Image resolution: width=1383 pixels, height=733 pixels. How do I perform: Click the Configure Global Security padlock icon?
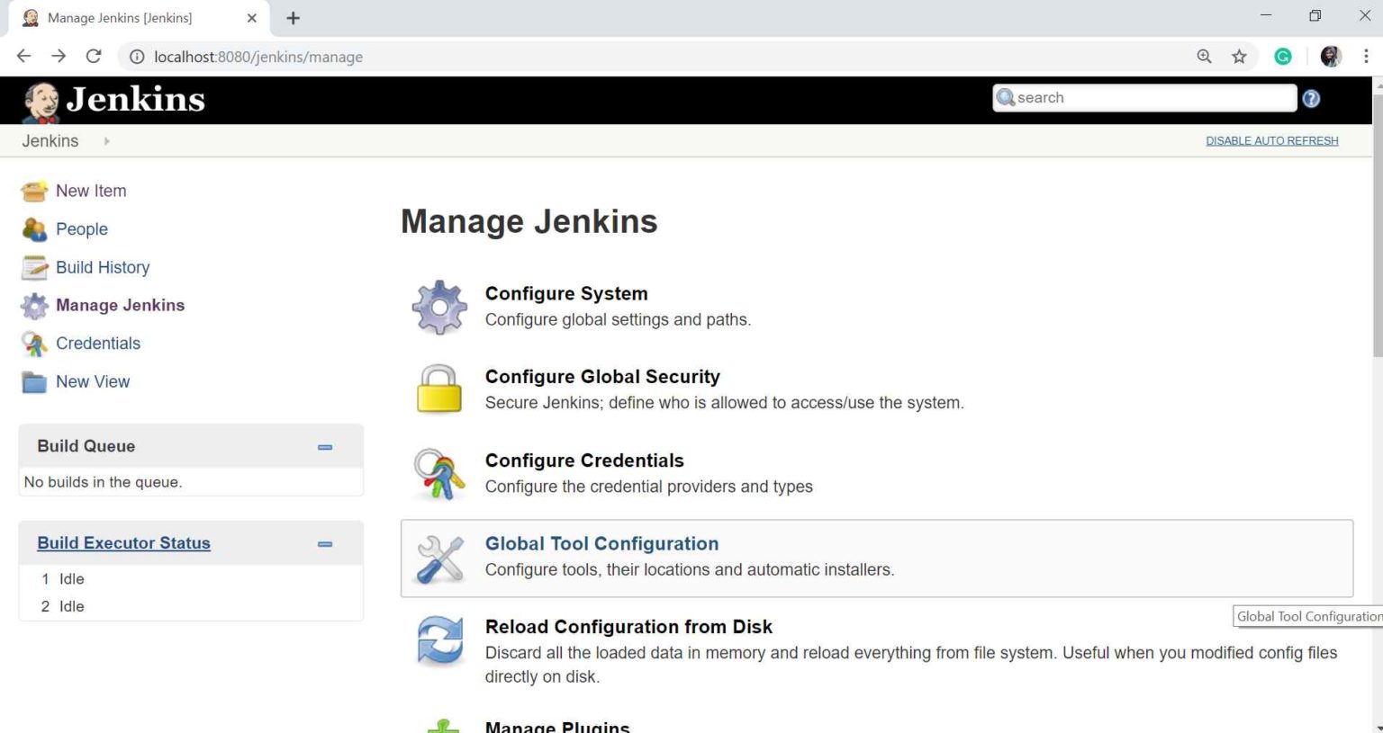(438, 389)
